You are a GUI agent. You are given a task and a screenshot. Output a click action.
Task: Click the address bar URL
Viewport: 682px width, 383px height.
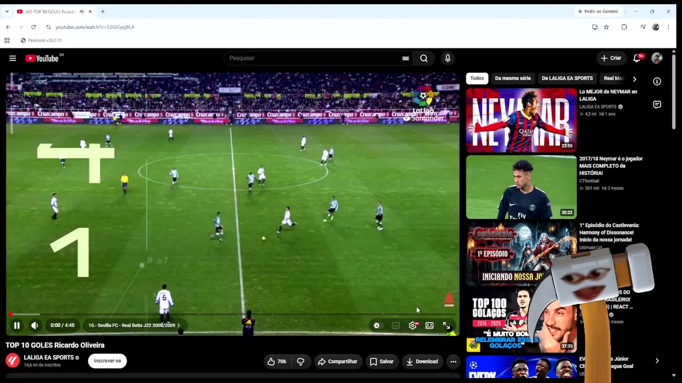click(95, 27)
